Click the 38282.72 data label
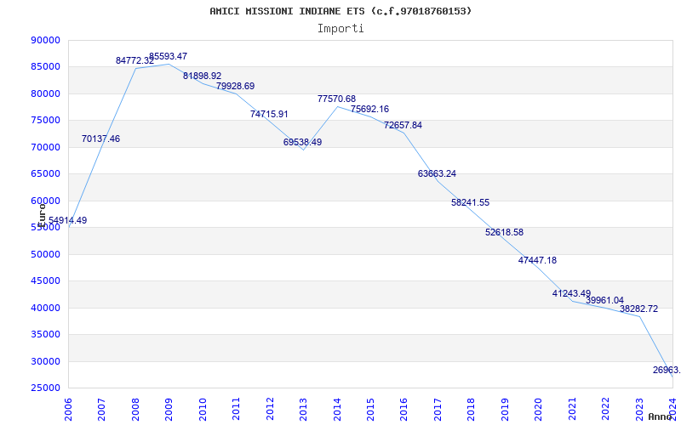This screenshot has height=425, width=681. click(638, 309)
